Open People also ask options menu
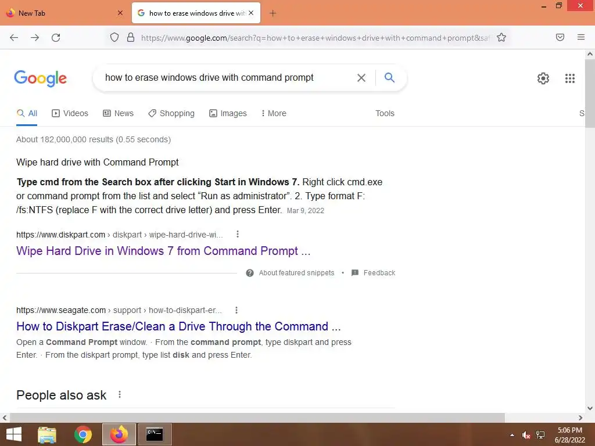Viewport: 595px width, 446px height. pos(120,394)
